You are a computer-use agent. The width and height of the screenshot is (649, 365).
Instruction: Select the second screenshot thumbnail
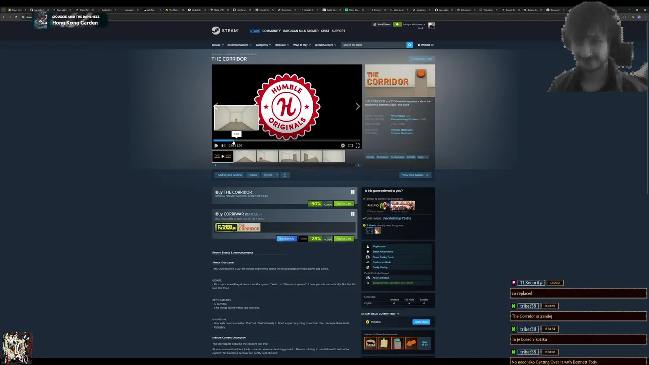(267, 157)
